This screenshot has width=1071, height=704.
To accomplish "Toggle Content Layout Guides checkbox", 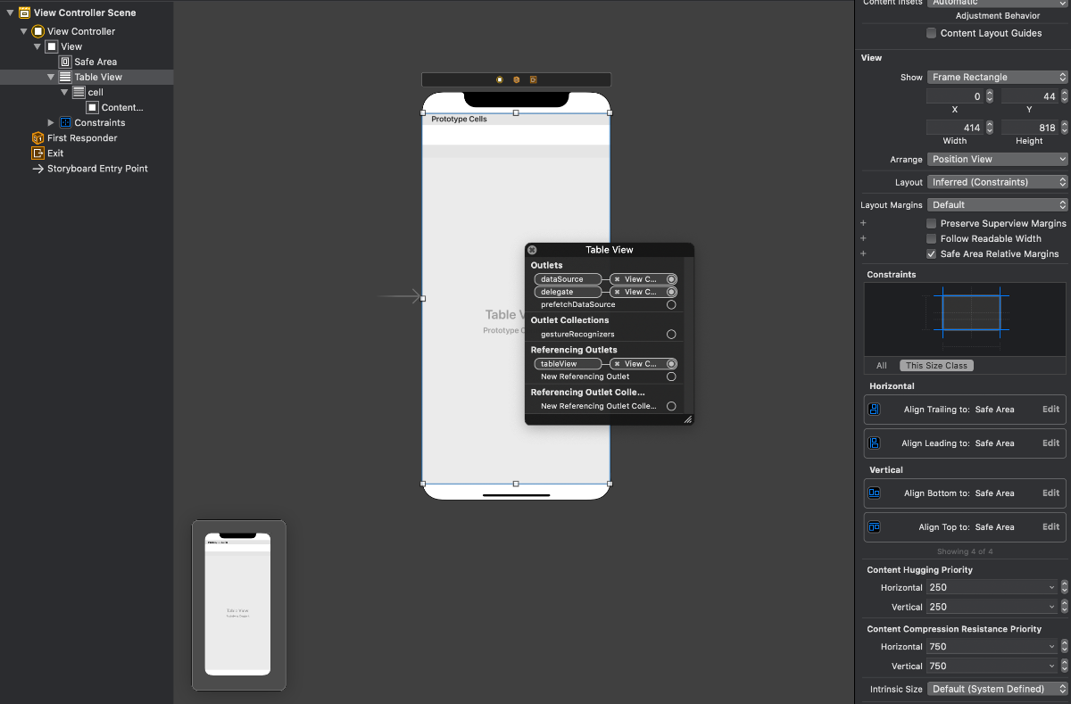I will click(x=932, y=33).
